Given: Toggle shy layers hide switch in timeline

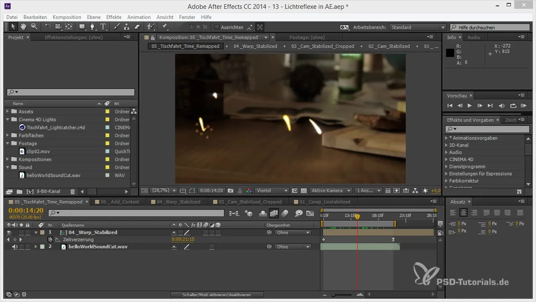Looking at the screenshot, I should pos(263,213).
